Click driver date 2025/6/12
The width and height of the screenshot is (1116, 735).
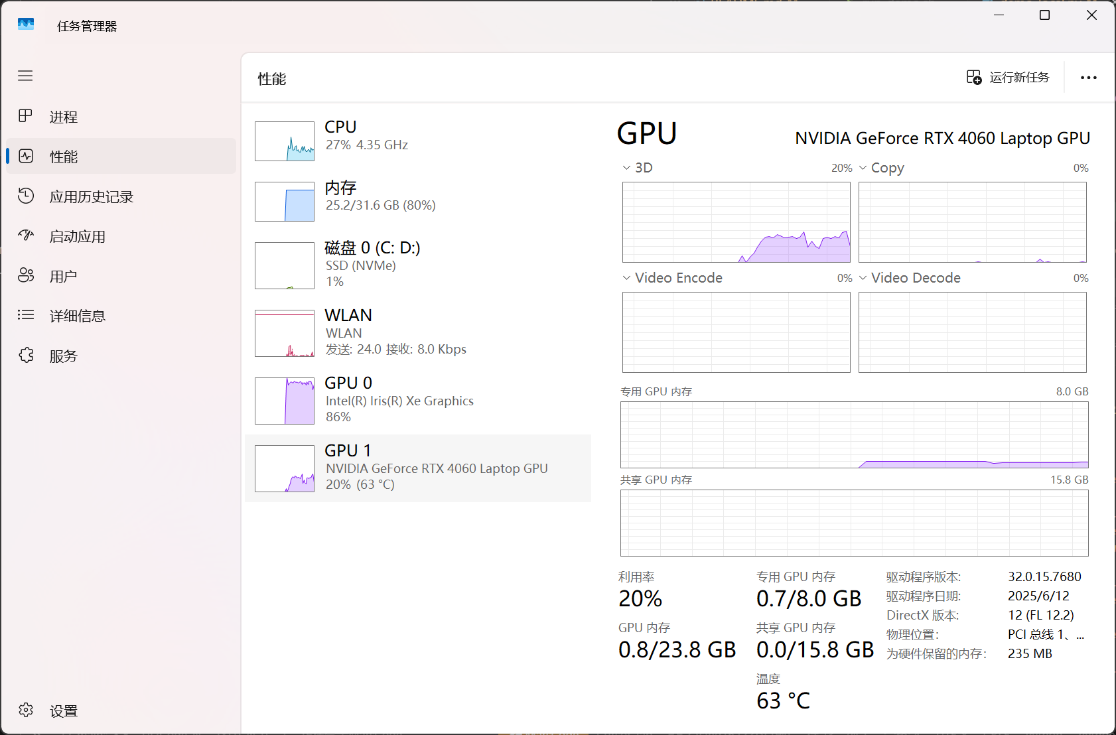[1038, 596]
